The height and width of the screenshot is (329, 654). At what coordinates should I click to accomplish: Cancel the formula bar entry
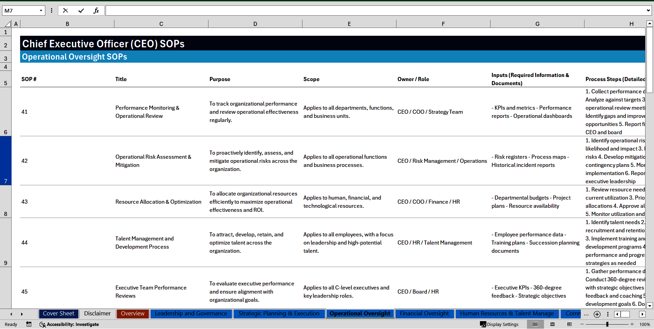[x=65, y=11]
